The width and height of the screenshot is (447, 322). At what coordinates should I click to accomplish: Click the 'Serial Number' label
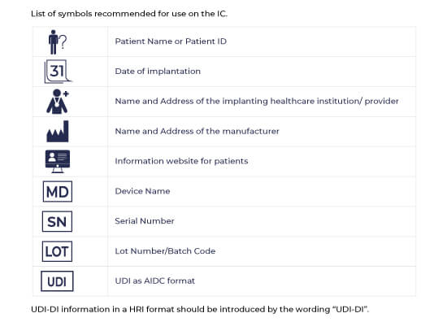click(x=145, y=221)
